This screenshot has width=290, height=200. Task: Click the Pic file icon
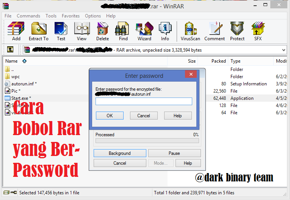[x=7, y=91]
